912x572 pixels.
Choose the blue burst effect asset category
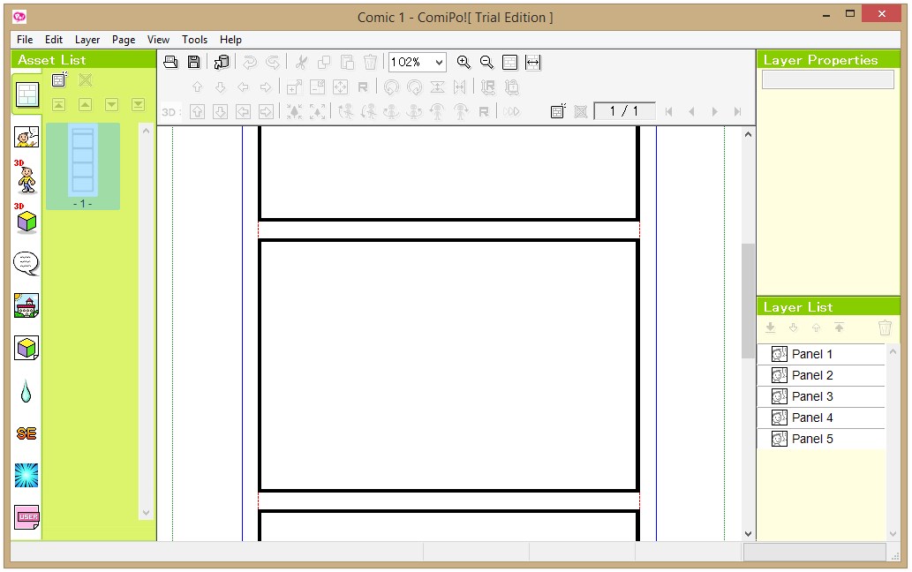[x=26, y=476]
